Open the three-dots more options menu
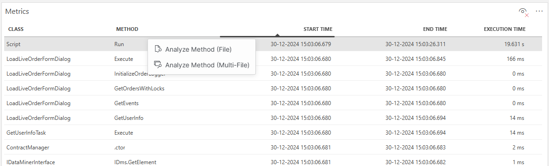The height and width of the screenshot is (166, 549). pyautogui.click(x=539, y=11)
